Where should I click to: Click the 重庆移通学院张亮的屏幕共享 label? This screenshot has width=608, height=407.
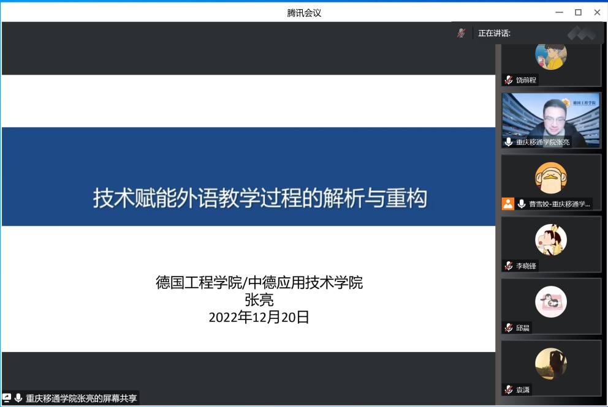click(81, 398)
